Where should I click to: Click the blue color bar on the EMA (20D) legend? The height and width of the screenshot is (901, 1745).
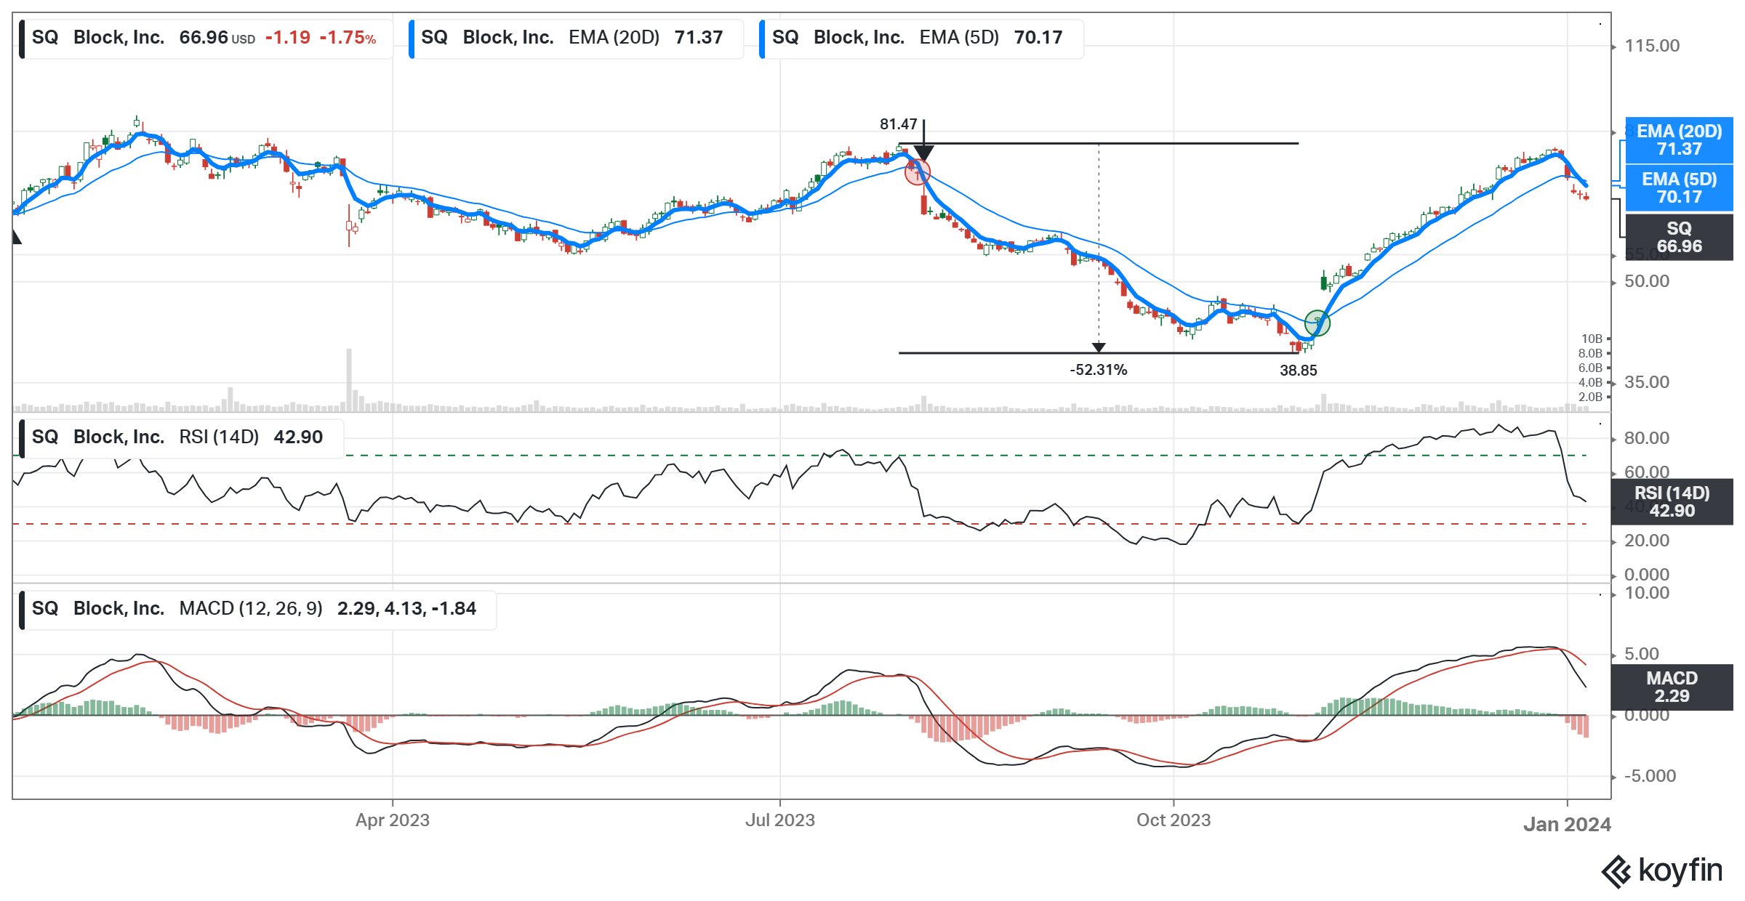click(412, 39)
